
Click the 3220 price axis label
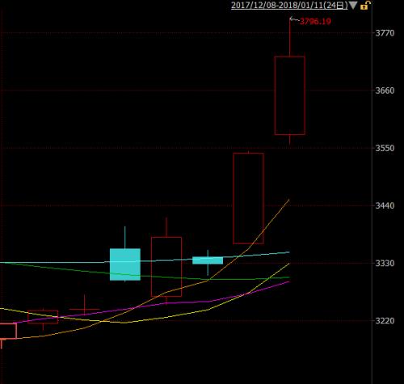point(385,321)
